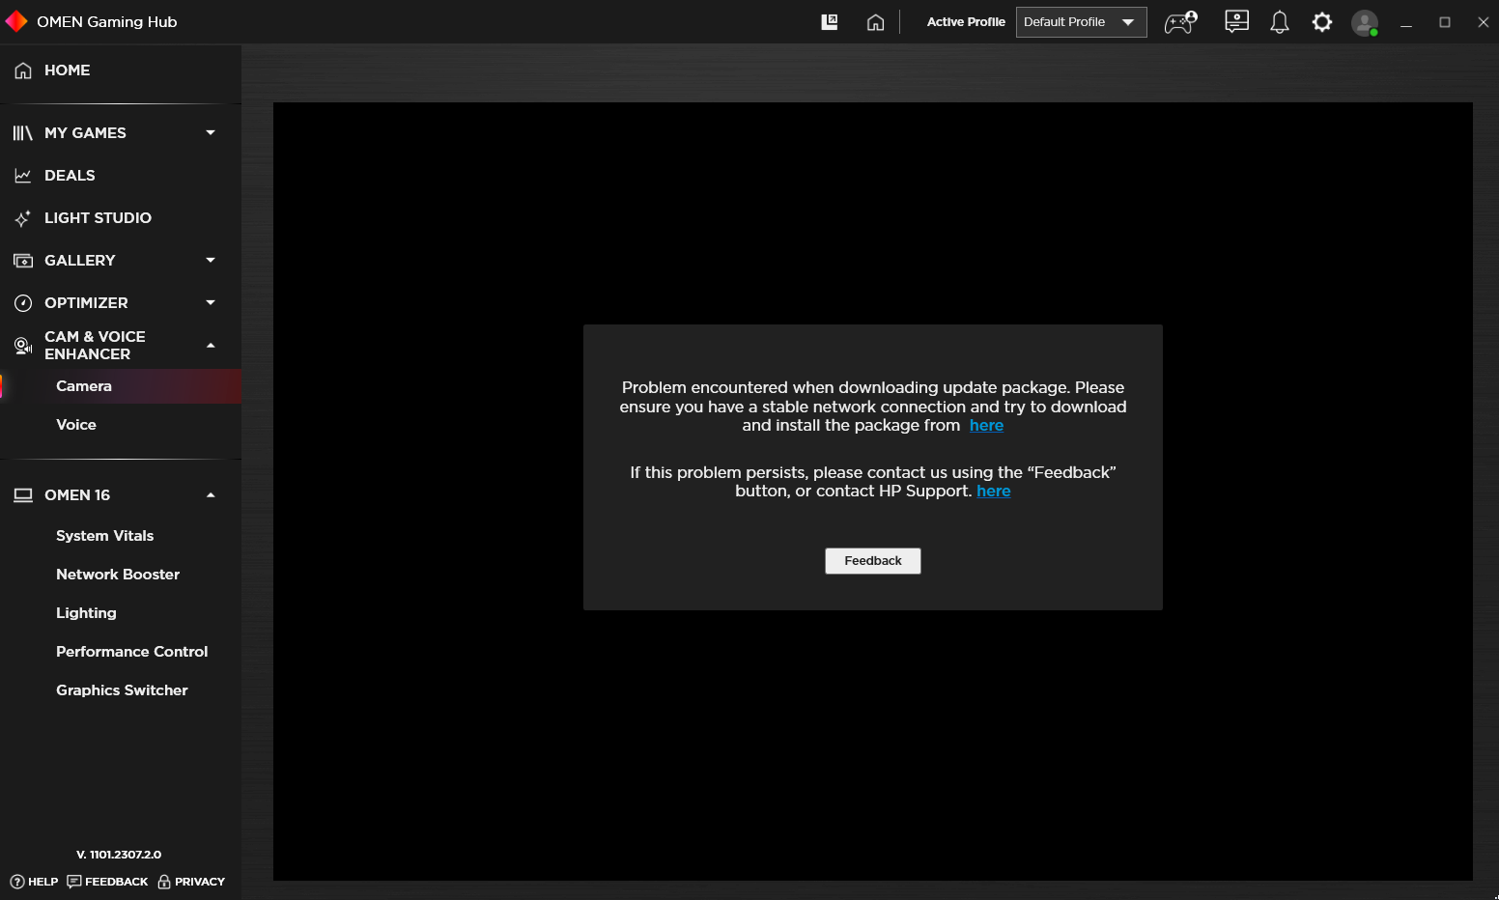1499x900 pixels.
Task: Open System Vitals under OMEN 16
Action: click(x=104, y=535)
